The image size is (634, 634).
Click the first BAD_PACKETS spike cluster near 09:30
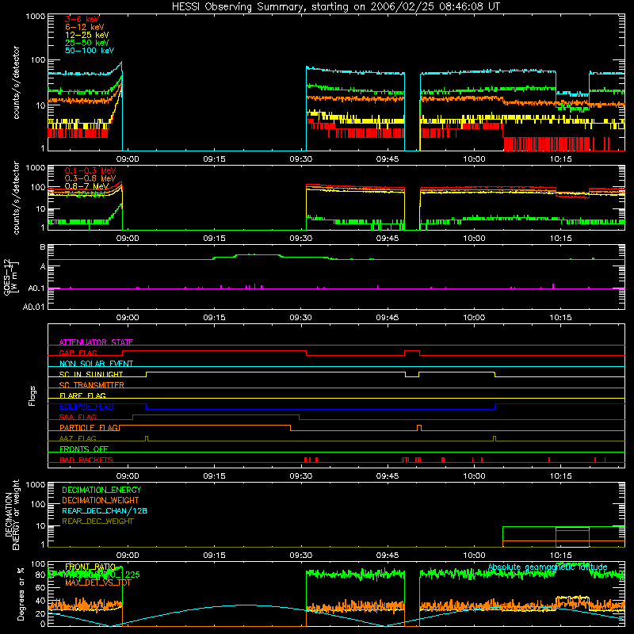click(x=311, y=460)
